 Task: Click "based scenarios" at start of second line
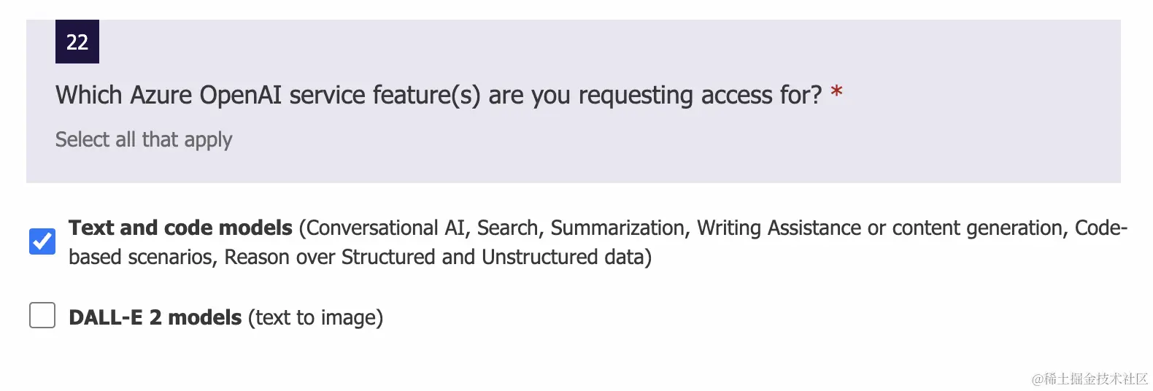coord(142,258)
